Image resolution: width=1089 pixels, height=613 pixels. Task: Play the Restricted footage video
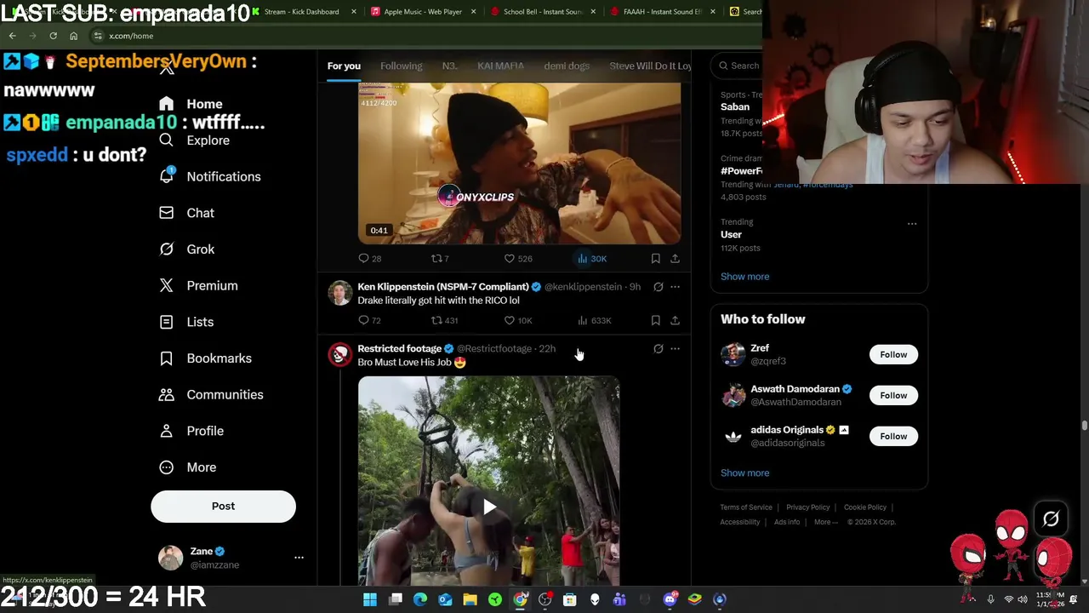pos(489,507)
